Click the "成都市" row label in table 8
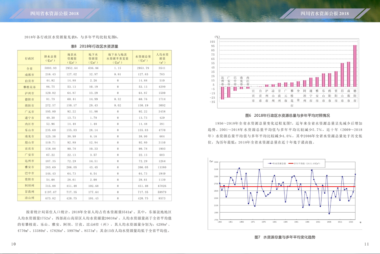Viewport: 380px width, 254px height. click(29, 74)
